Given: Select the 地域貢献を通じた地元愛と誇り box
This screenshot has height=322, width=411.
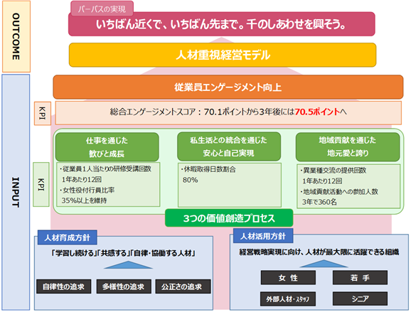Looking at the screenshot, I should [348, 146].
